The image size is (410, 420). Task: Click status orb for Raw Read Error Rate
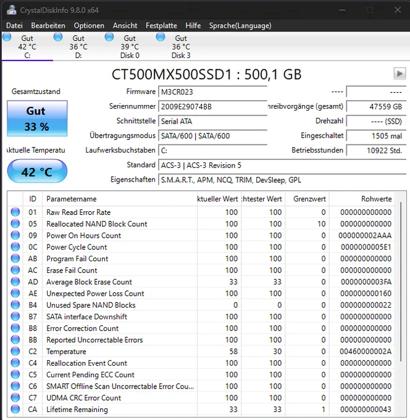(x=15, y=212)
